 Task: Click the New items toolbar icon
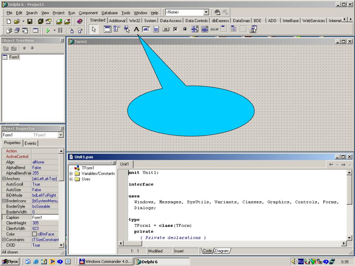pyautogui.click(x=9, y=21)
